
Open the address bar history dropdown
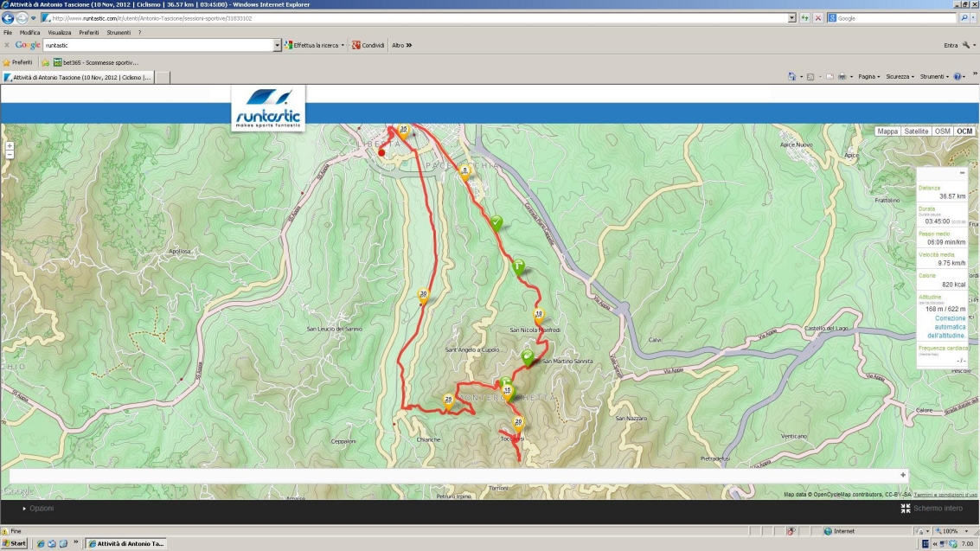pos(792,18)
